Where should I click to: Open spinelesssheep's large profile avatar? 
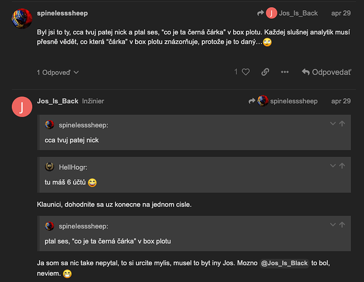[x=22, y=19]
